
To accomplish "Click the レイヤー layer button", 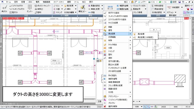I will (x=143, y=2).
